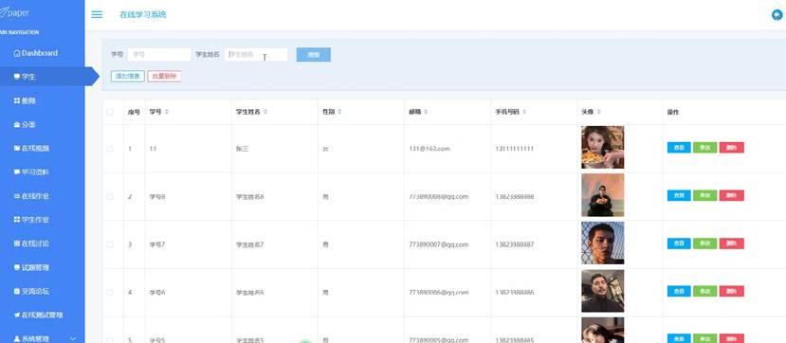Screen dimensions: 786x343
Task: Open the 学生 menu in sidebar
Action: (43, 77)
